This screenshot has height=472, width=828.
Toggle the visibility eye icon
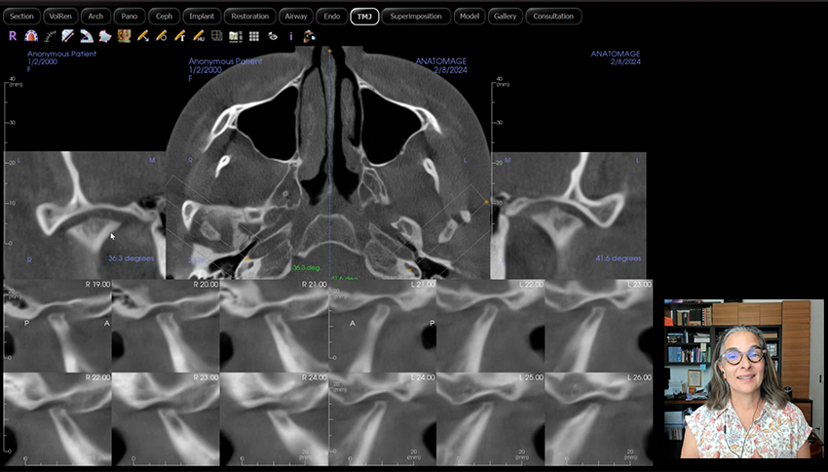tap(273, 36)
